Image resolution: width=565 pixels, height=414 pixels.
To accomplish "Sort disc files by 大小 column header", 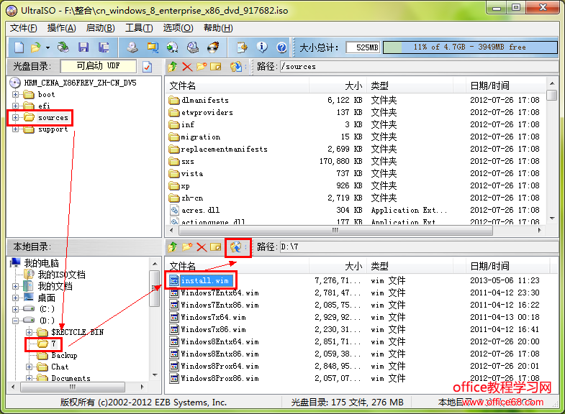I will pos(338,86).
